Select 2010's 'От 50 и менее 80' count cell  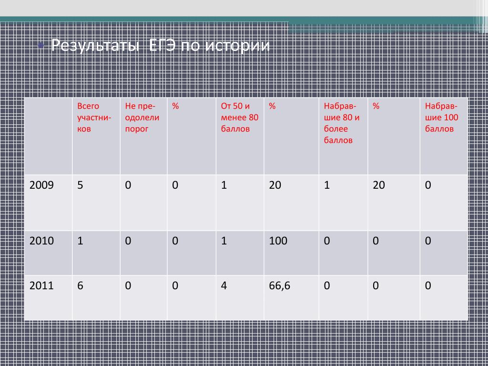point(240,253)
